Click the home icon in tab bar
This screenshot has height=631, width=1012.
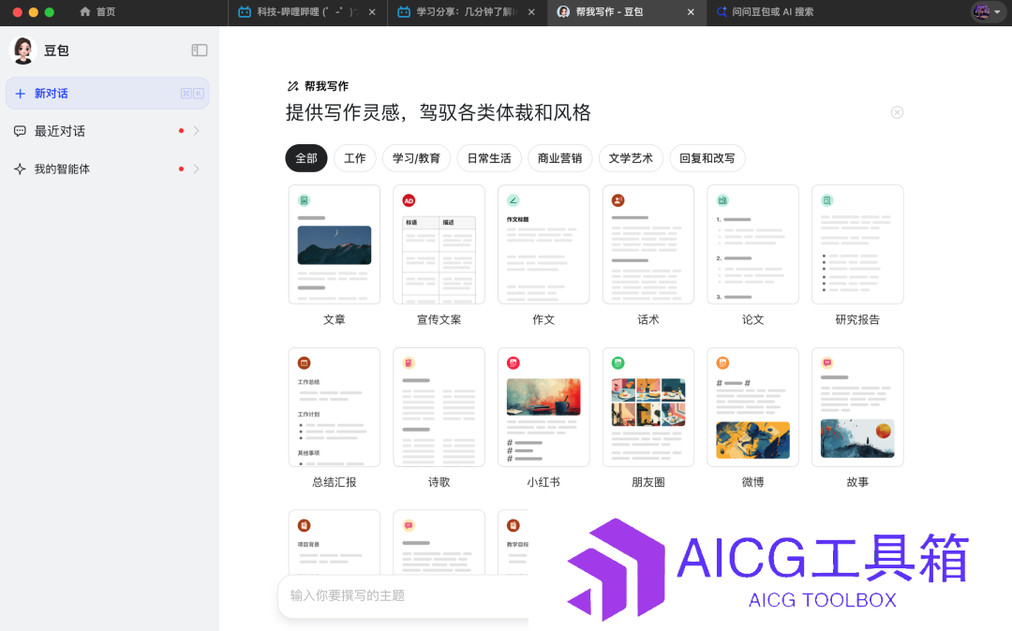(84, 11)
